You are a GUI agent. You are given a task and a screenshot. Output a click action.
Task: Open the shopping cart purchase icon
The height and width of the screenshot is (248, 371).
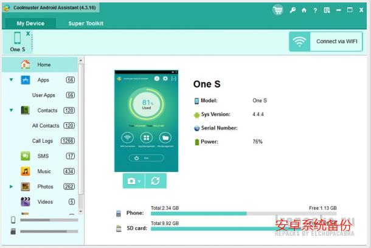coord(278,10)
